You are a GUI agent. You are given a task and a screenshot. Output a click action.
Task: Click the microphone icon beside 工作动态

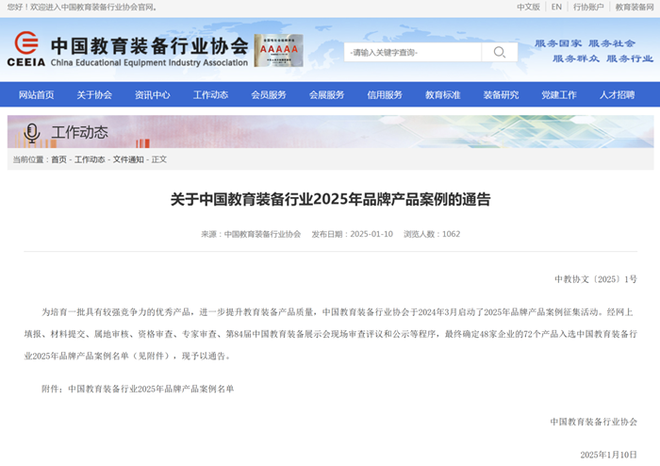[x=31, y=132]
